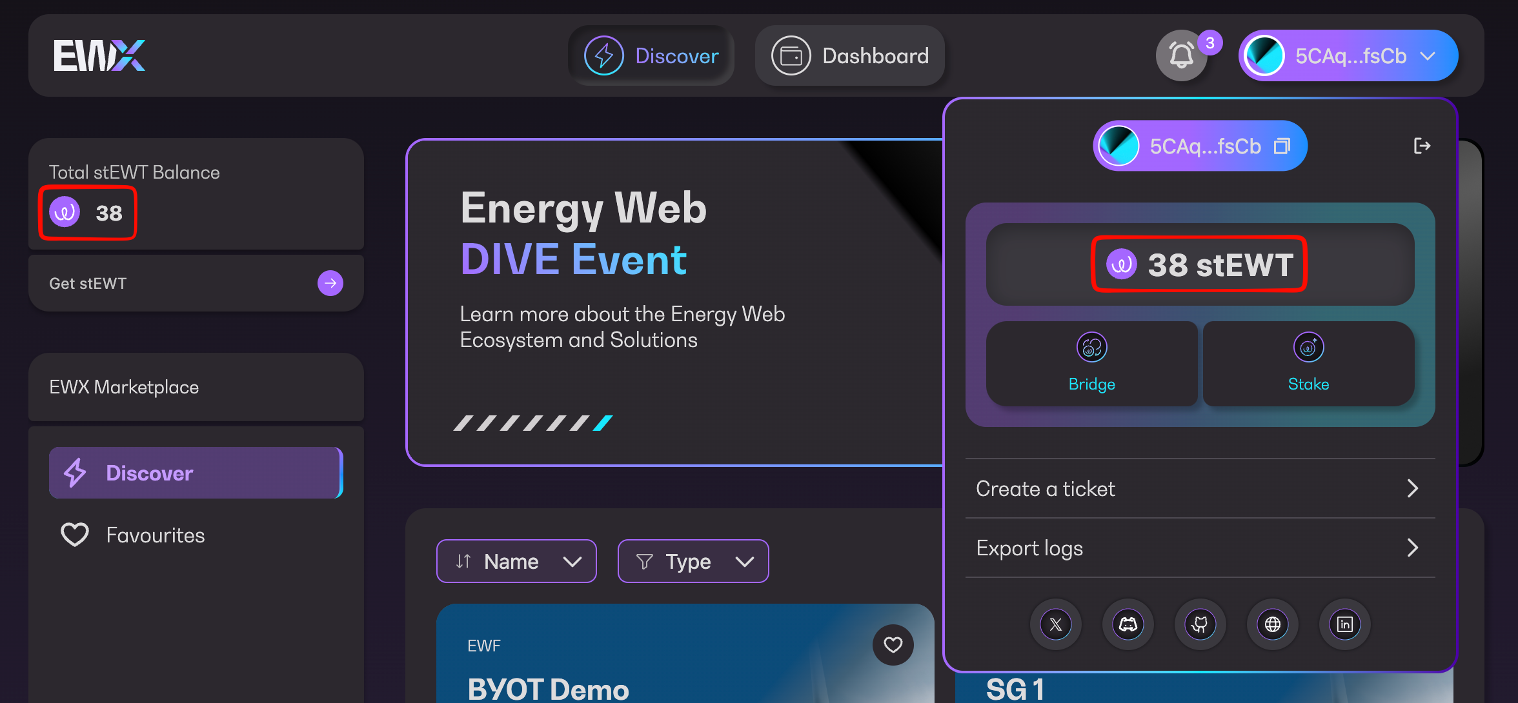Open LinkedIn social icon
The height and width of the screenshot is (703, 1518).
coord(1345,624)
